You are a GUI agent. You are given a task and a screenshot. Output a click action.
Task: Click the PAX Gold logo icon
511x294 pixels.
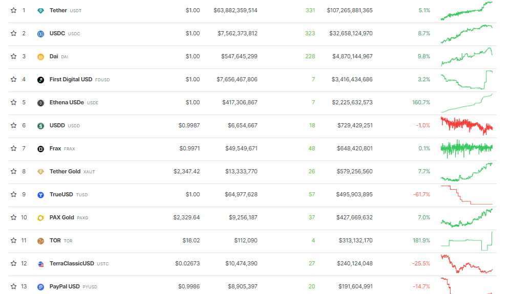tap(40, 218)
